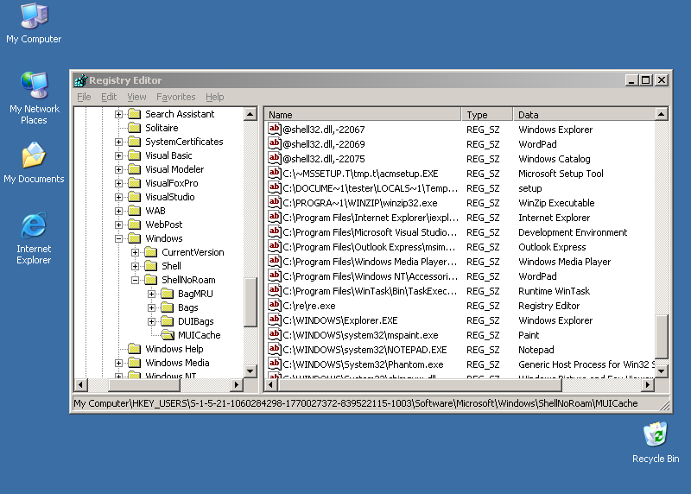Click the BagMRU folder icon
The image size is (691, 494).
pos(168,294)
